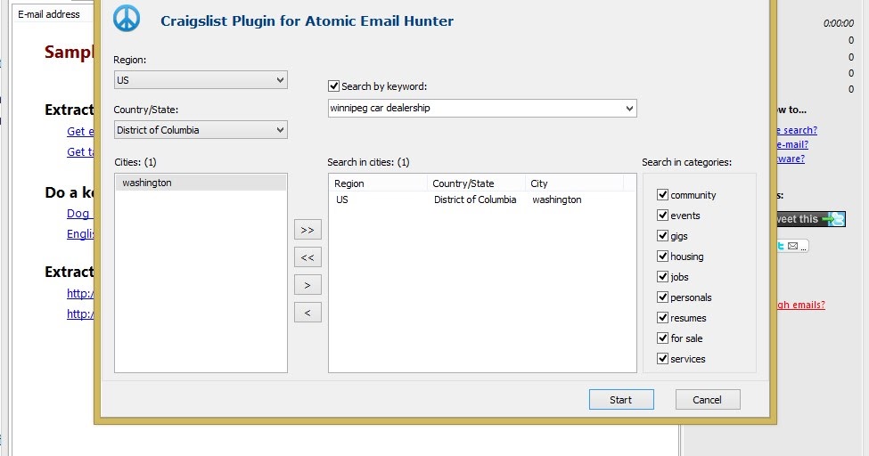Viewport: 869px width, 456px height.
Task: Open the Country/State dropdown
Action: [x=201, y=130]
